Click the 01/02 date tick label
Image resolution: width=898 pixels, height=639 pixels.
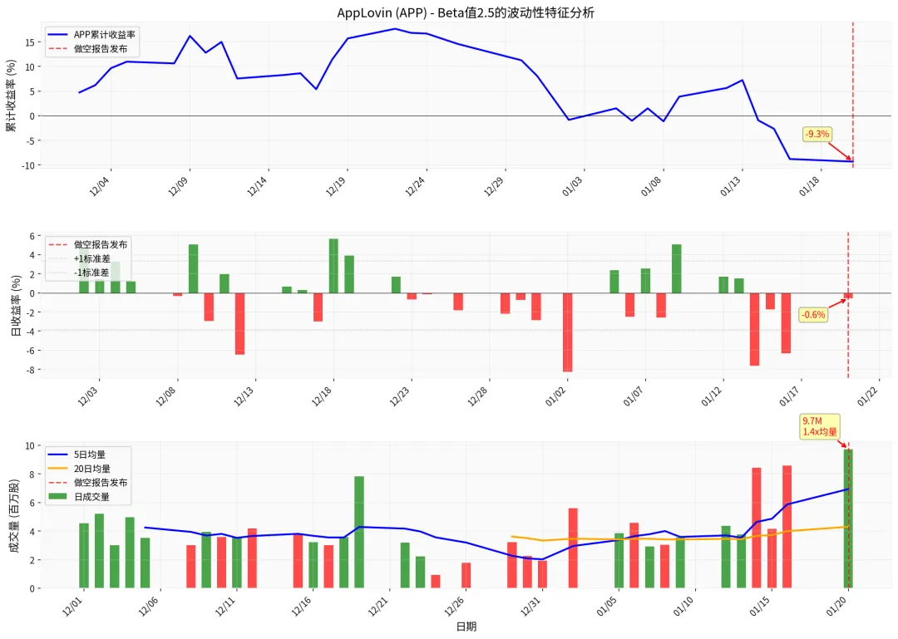pyautogui.click(x=555, y=397)
